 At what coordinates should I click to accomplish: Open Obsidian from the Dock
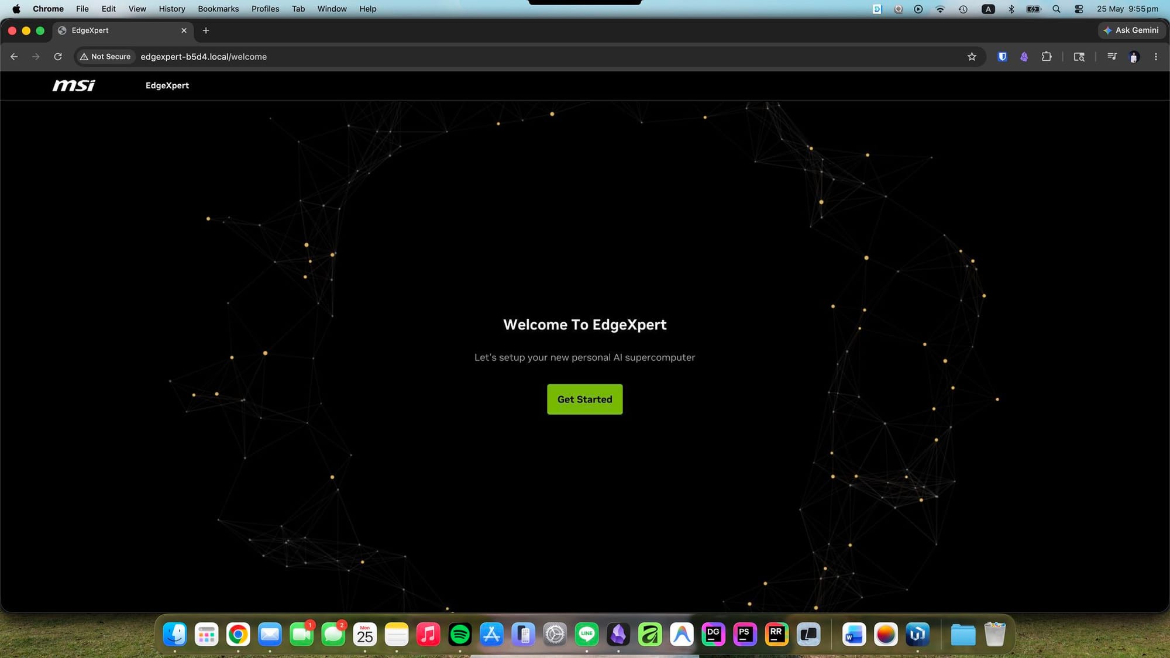(618, 634)
